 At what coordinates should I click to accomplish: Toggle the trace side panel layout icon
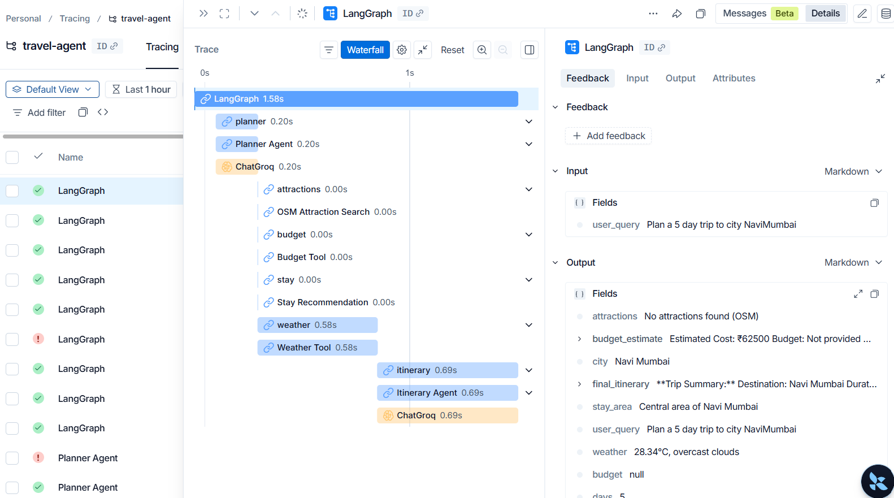point(530,50)
